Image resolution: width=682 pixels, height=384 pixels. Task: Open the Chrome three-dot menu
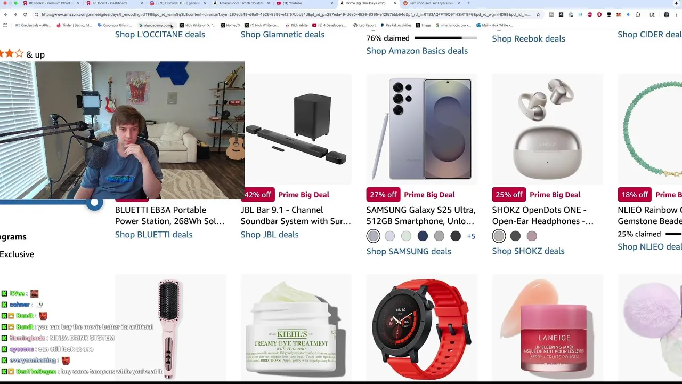pyautogui.click(x=676, y=14)
